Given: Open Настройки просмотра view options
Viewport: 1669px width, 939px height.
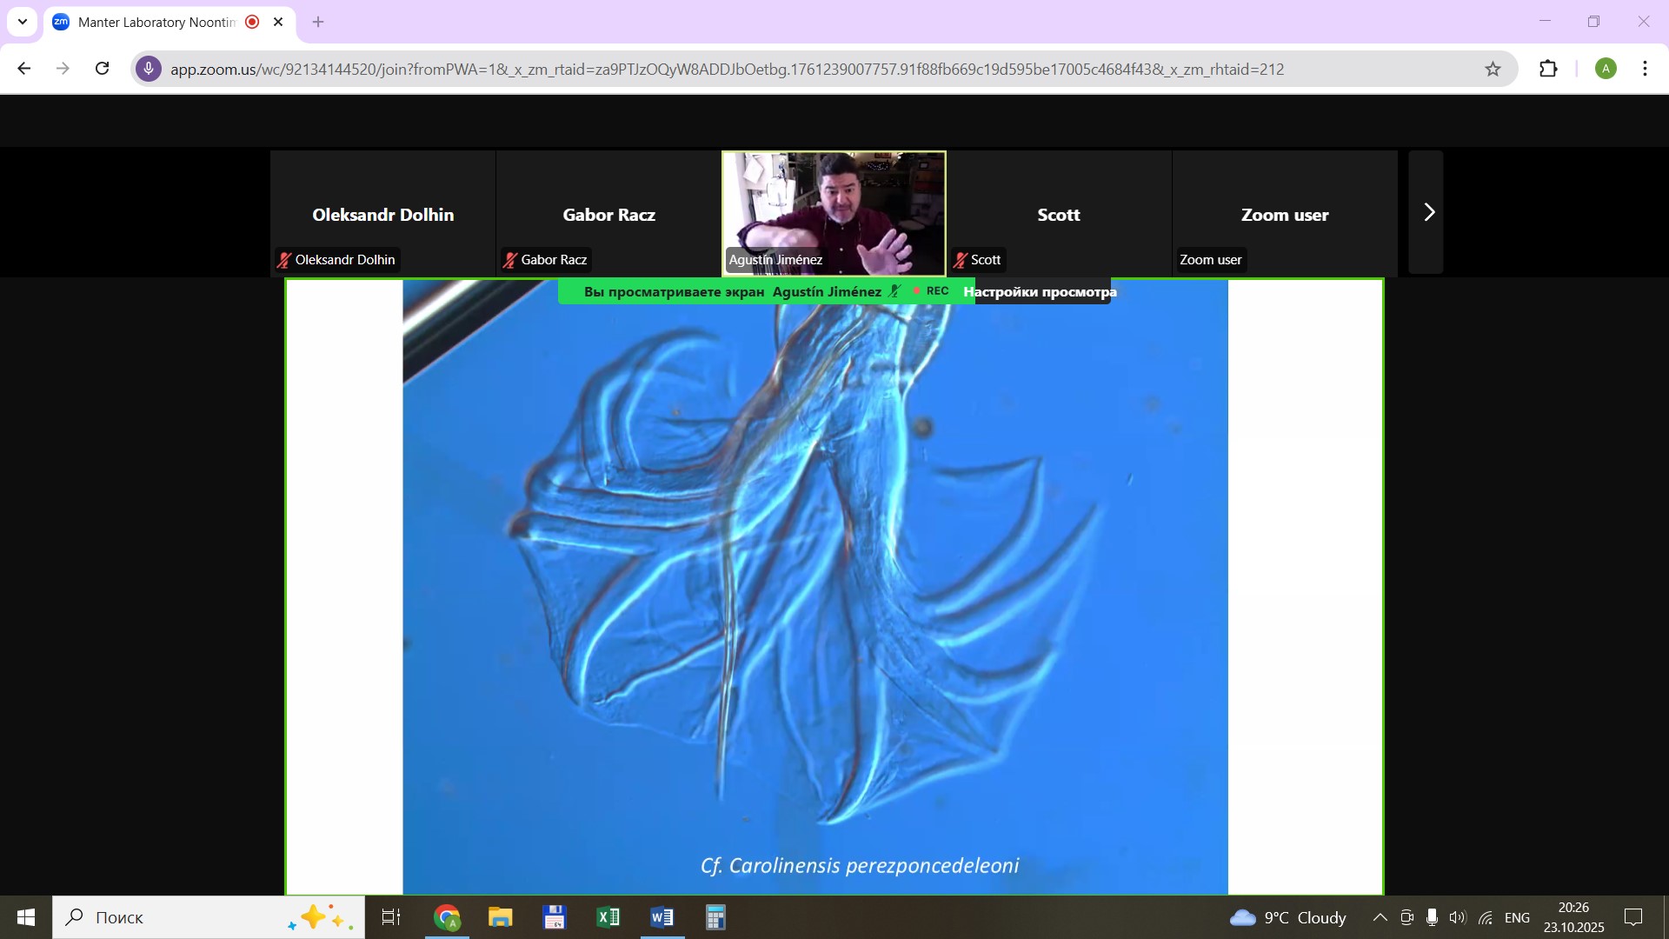Looking at the screenshot, I should [1040, 292].
